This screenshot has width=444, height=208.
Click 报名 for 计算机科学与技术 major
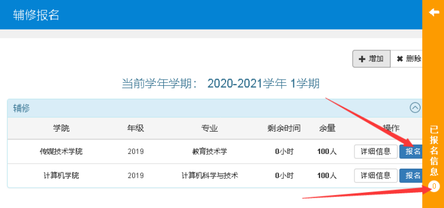click(411, 176)
